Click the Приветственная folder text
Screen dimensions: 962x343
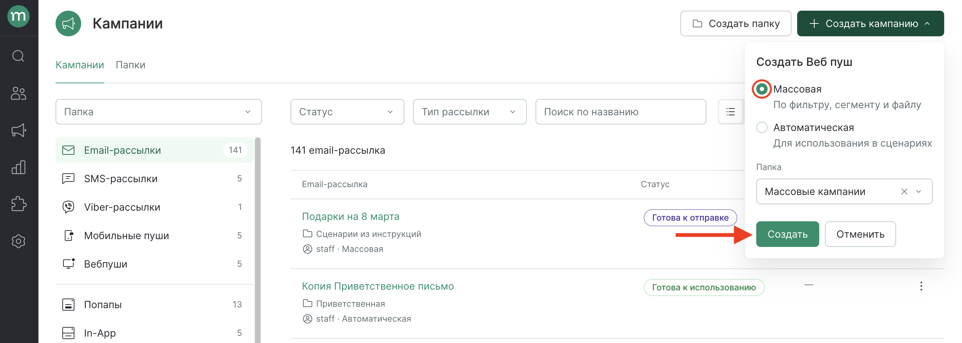[350, 304]
